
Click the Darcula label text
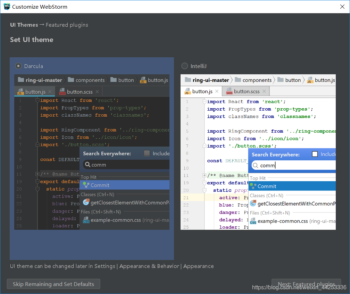33,66
